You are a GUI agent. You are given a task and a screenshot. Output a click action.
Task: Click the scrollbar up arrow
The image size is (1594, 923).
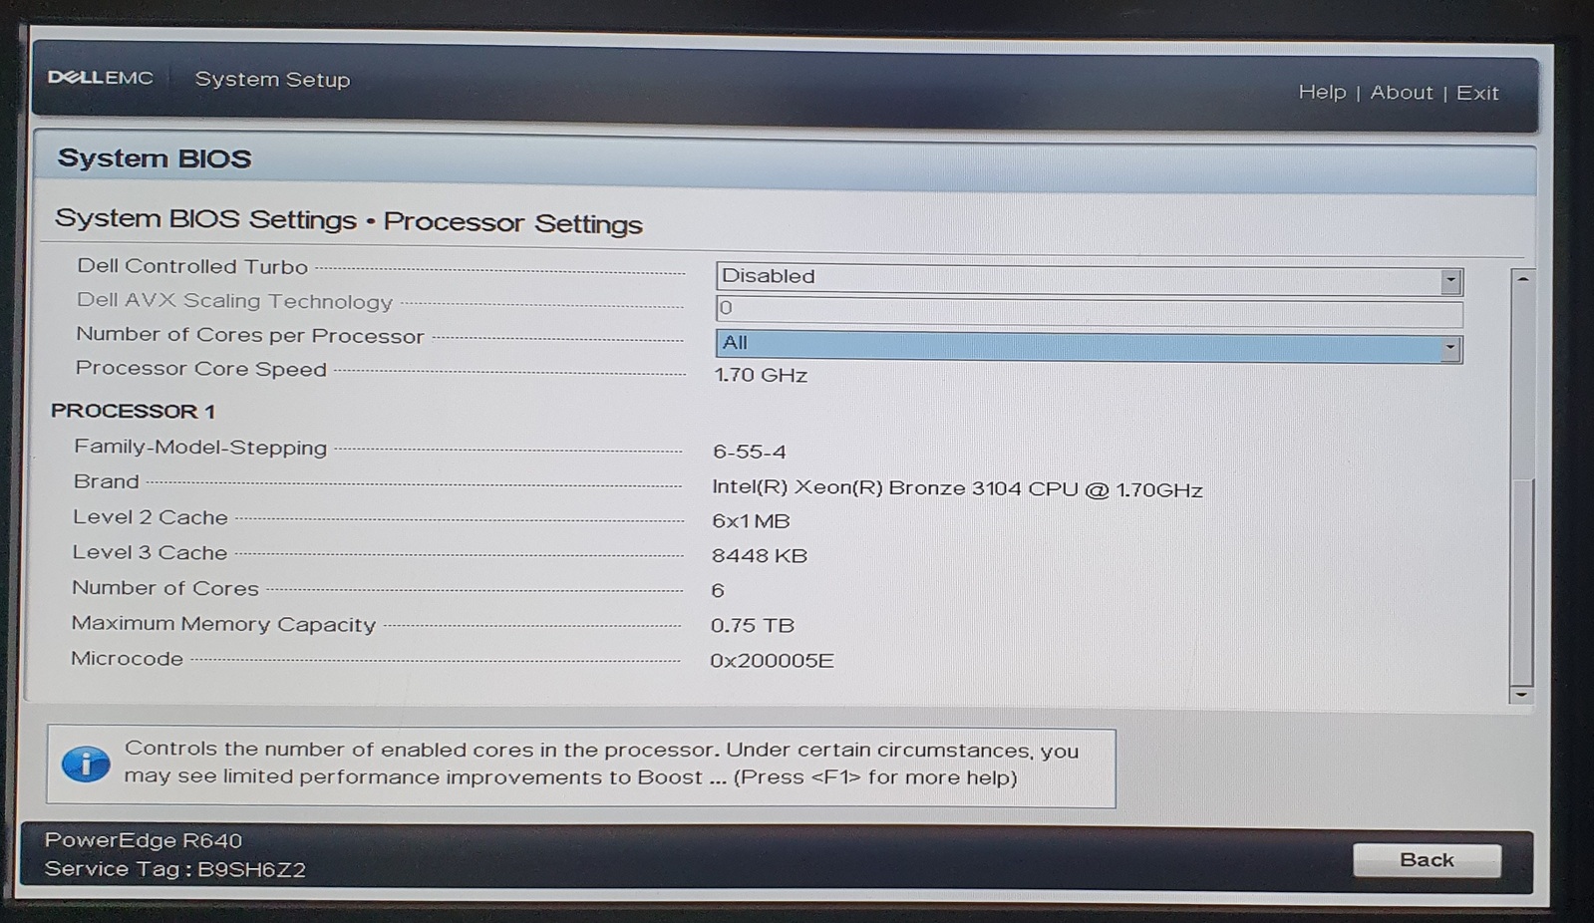point(1521,279)
